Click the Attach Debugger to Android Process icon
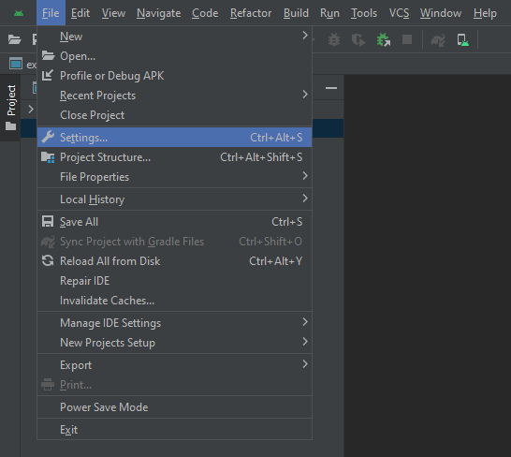 pyautogui.click(x=384, y=39)
